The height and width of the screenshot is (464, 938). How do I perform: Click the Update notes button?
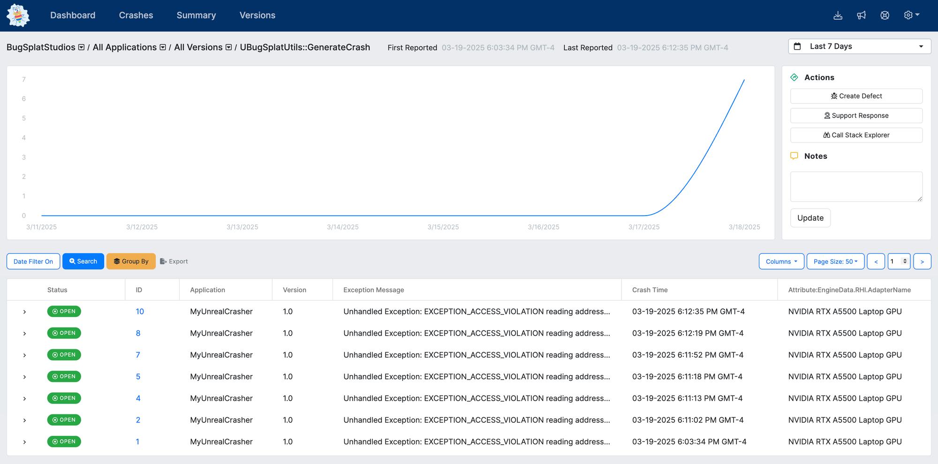pyautogui.click(x=810, y=218)
